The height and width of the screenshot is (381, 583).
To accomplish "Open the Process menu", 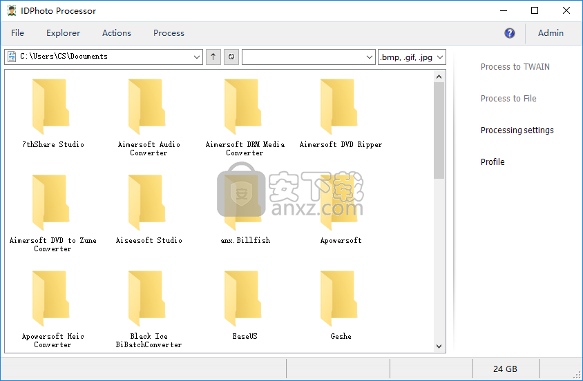I will (x=169, y=33).
